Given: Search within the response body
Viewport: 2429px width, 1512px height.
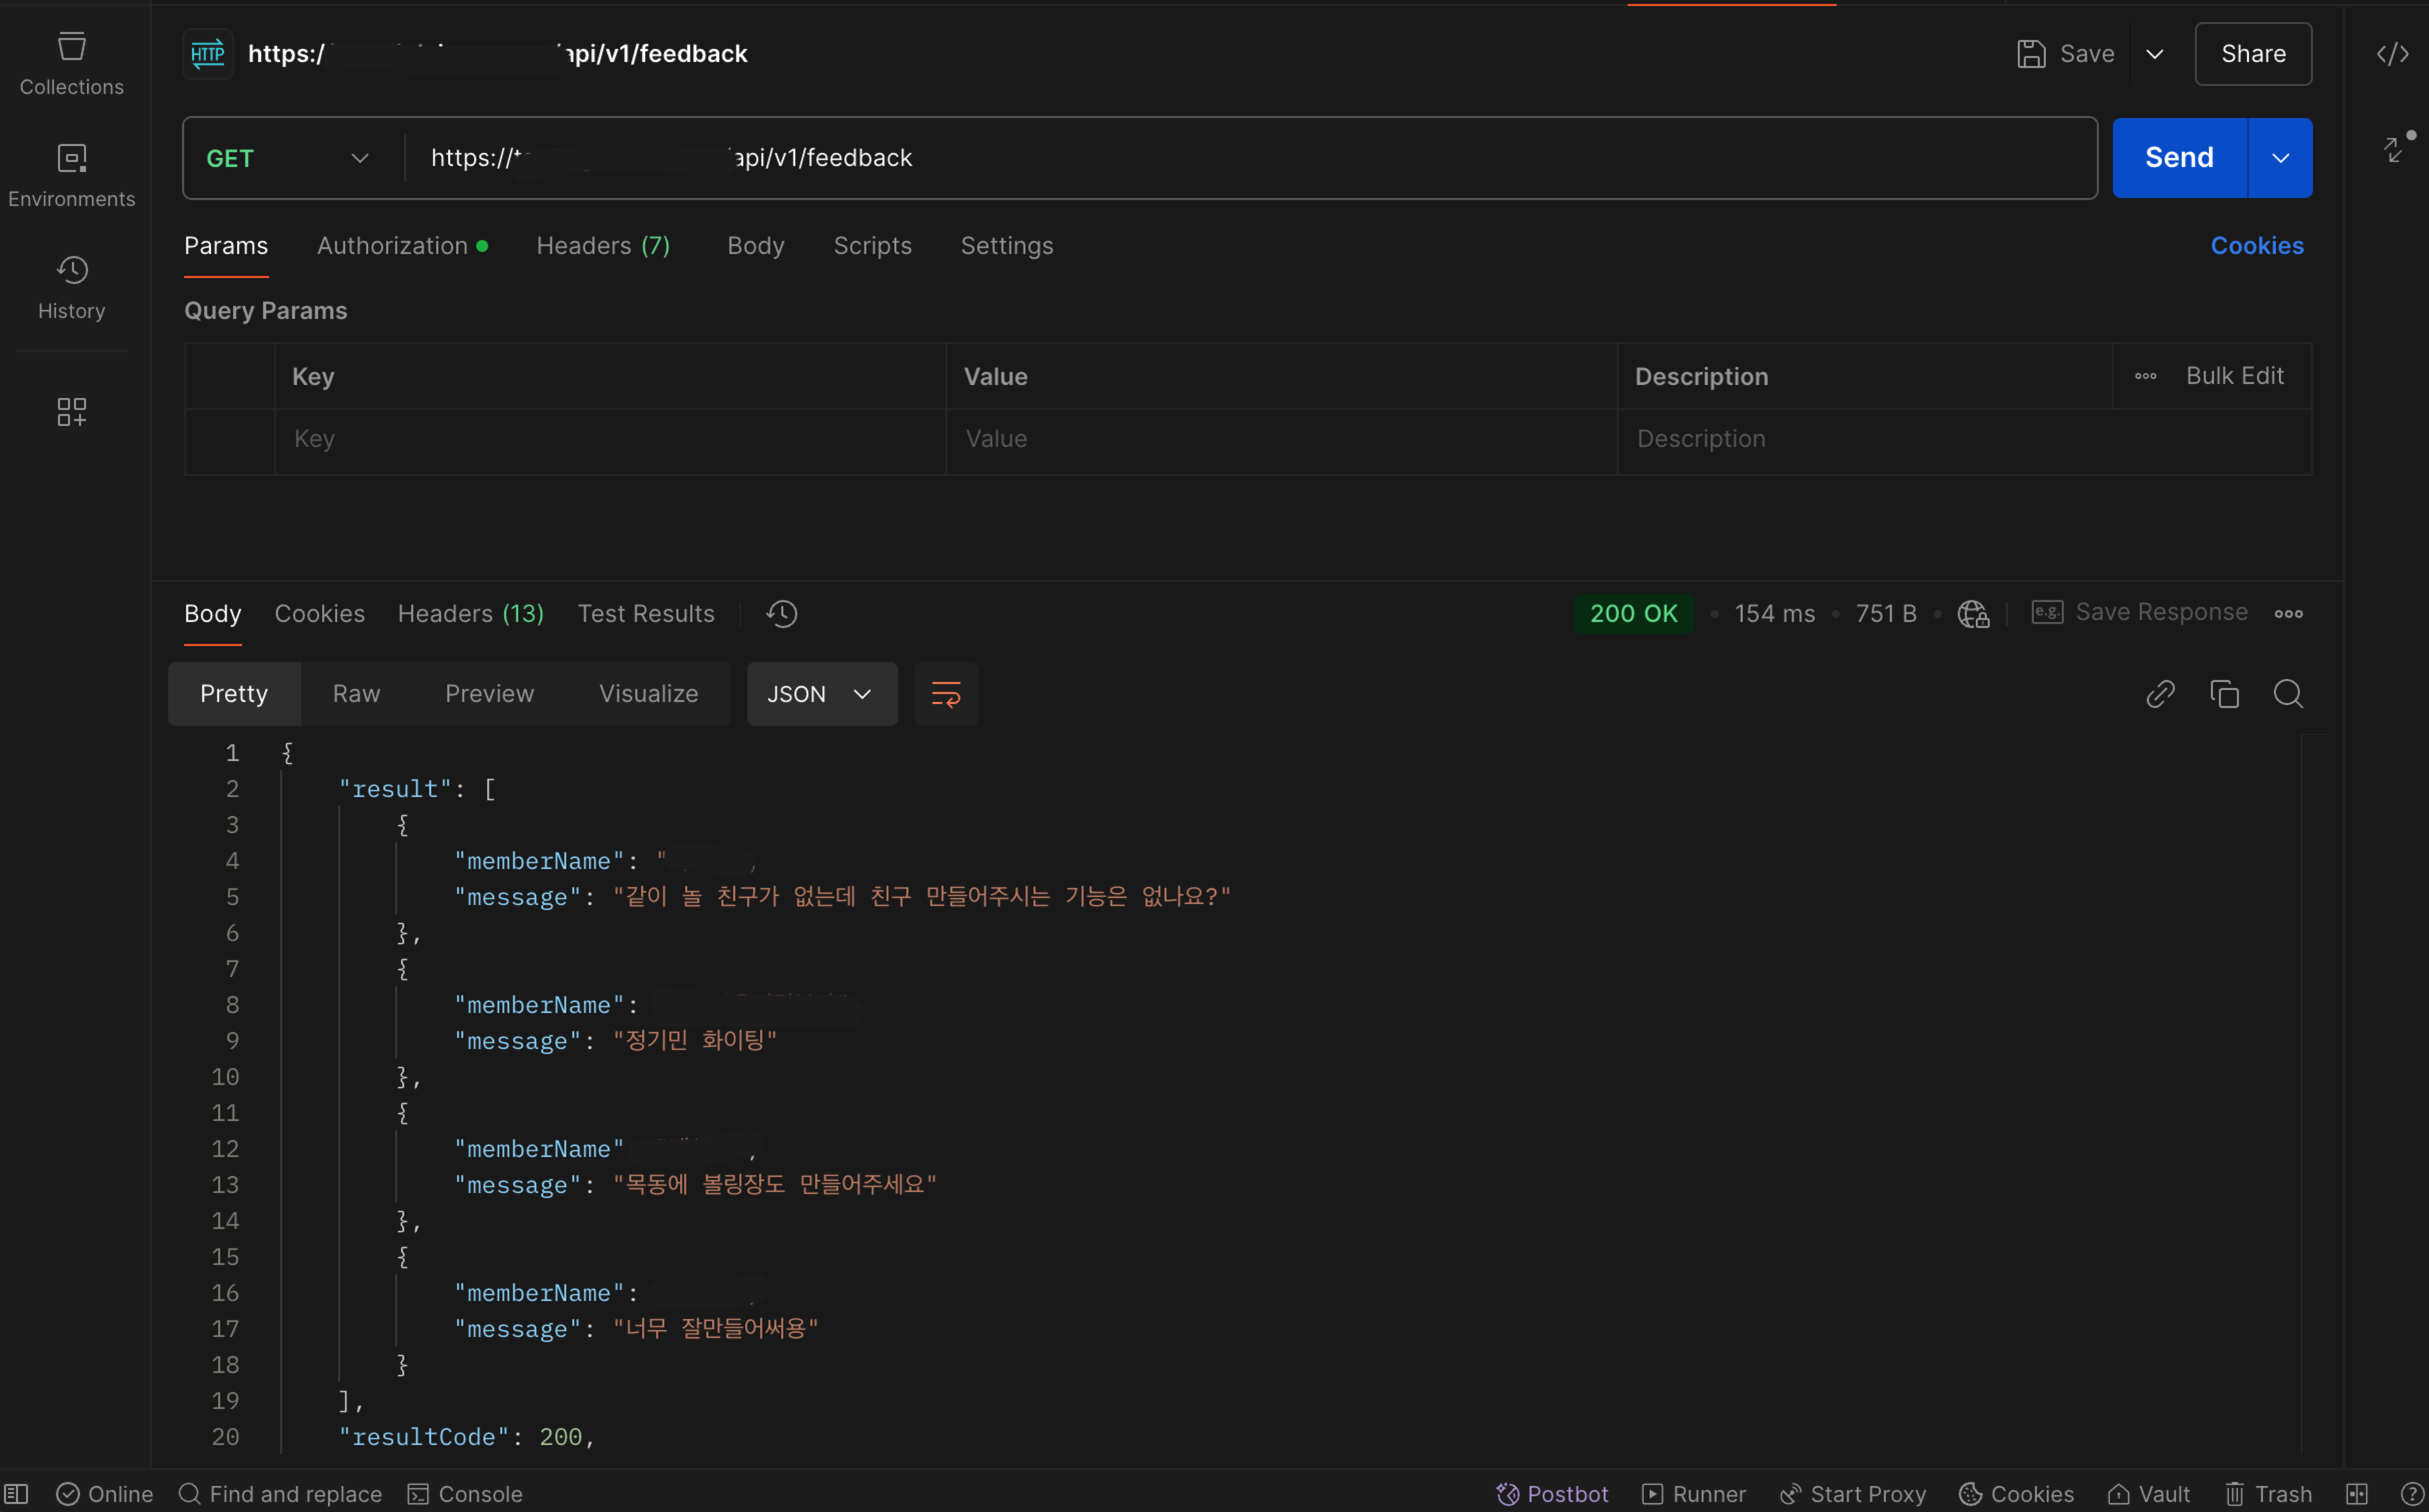Looking at the screenshot, I should click(2288, 694).
